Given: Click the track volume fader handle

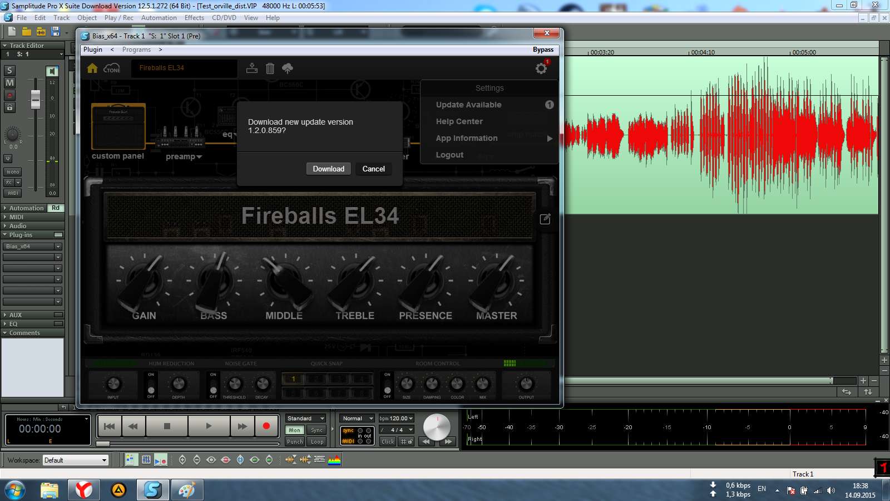Looking at the screenshot, I should point(36,100).
